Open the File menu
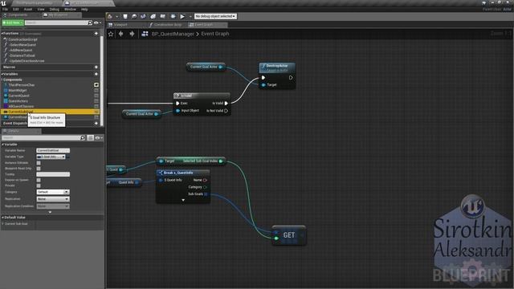The height and width of the screenshot is (289, 514). [6, 9]
